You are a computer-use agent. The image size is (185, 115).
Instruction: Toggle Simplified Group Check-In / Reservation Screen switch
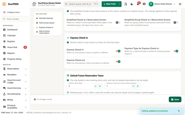click(176, 22)
